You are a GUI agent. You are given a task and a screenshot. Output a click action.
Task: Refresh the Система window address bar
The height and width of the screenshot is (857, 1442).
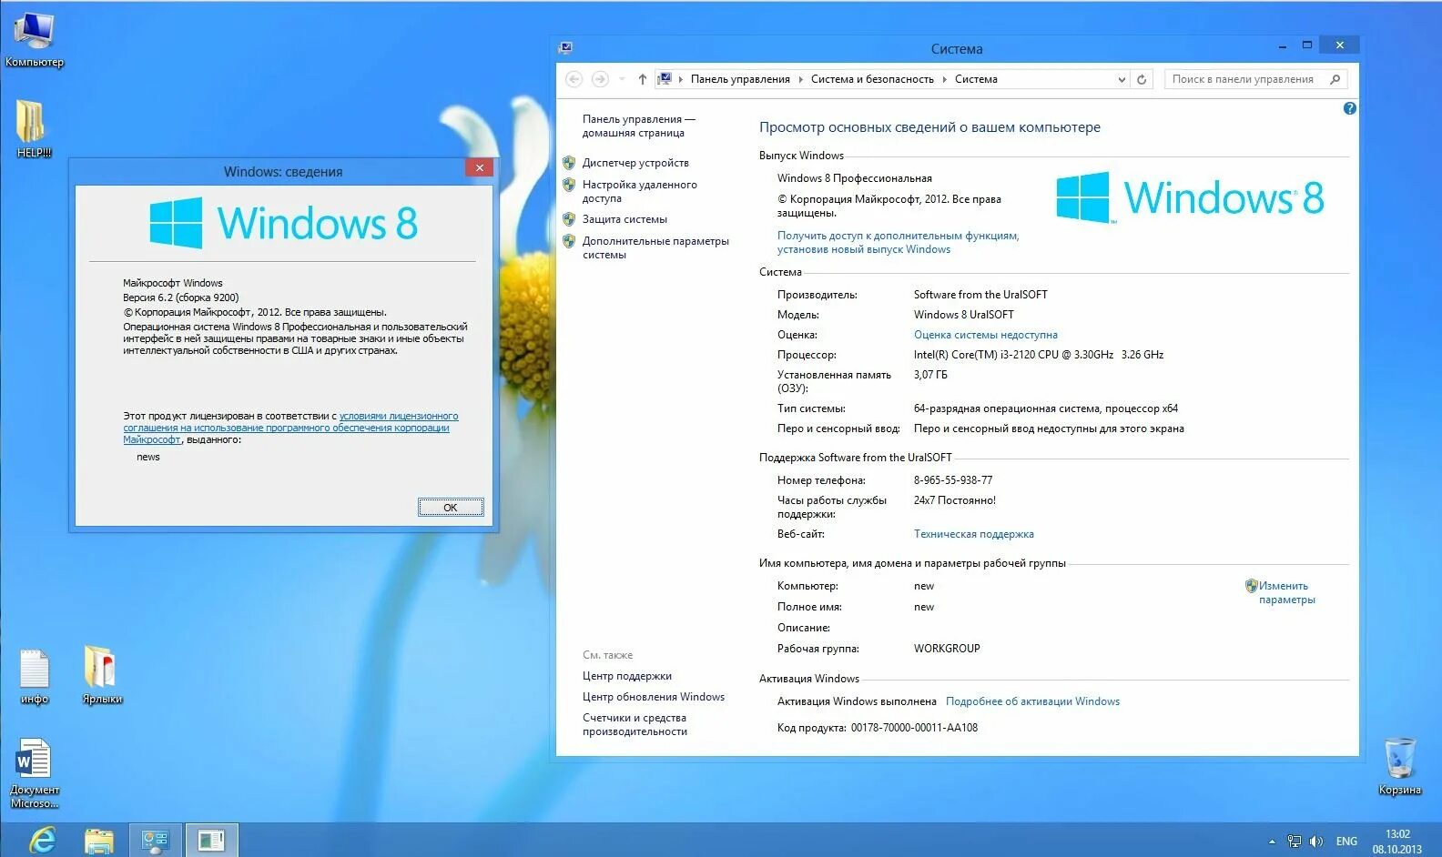coord(1142,79)
